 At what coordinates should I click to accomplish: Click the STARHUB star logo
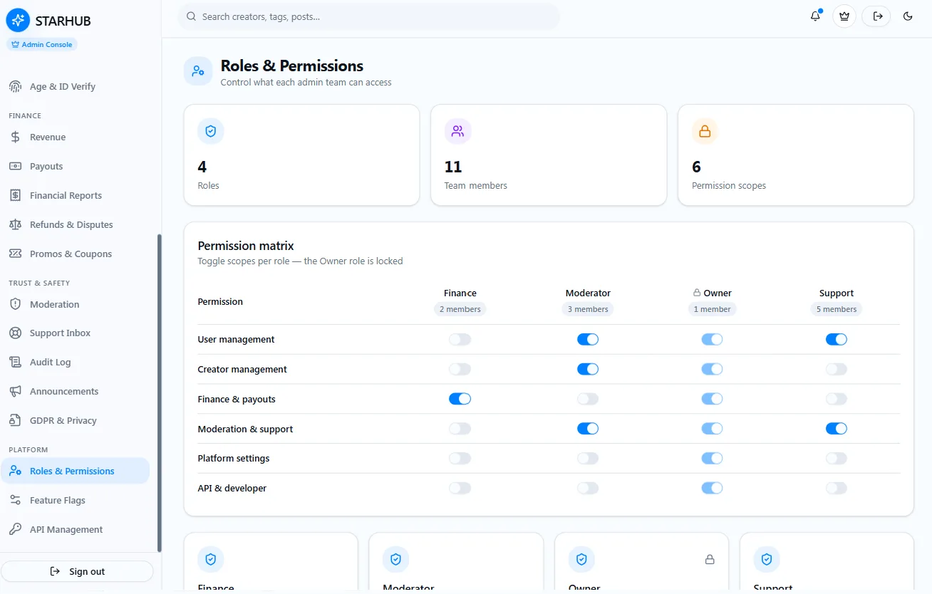[x=18, y=21]
